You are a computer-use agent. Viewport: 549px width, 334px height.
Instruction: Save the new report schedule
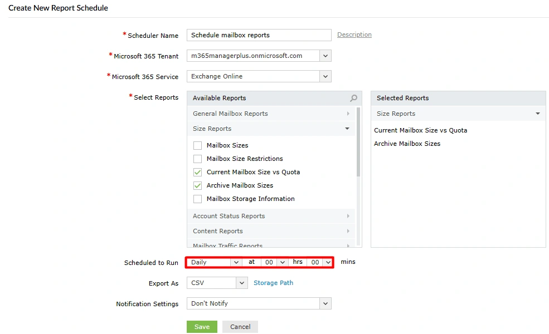(x=201, y=327)
